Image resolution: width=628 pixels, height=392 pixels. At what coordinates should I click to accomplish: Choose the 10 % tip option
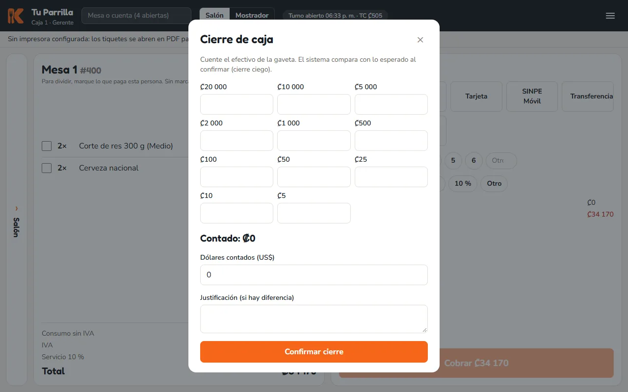[463, 183]
